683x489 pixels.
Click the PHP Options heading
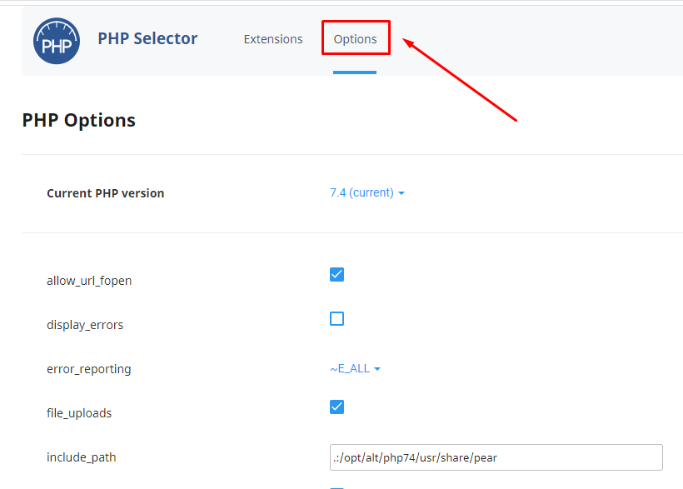(x=78, y=120)
